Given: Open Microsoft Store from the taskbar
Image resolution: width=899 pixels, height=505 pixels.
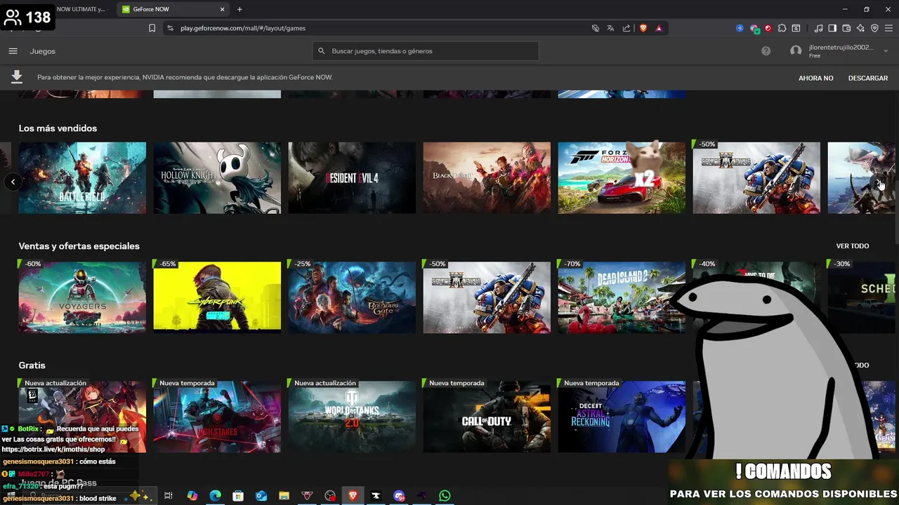Looking at the screenshot, I should click(x=238, y=496).
